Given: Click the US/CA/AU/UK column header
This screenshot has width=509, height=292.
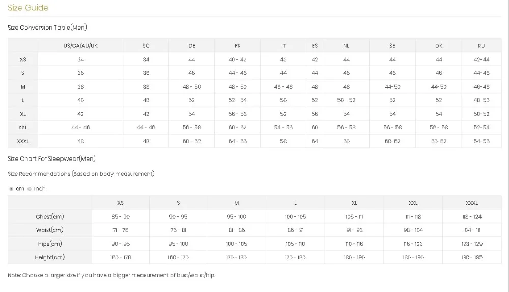Looking at the screenshot, I should [80, 46].
